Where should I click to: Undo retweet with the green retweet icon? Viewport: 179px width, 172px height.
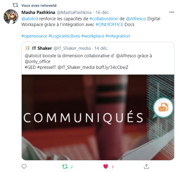[65, 167]
